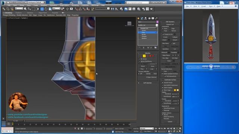The image size is (239, 134).
Task: Collapse the Subdivision Surface rollout
Action: [170, 80]
